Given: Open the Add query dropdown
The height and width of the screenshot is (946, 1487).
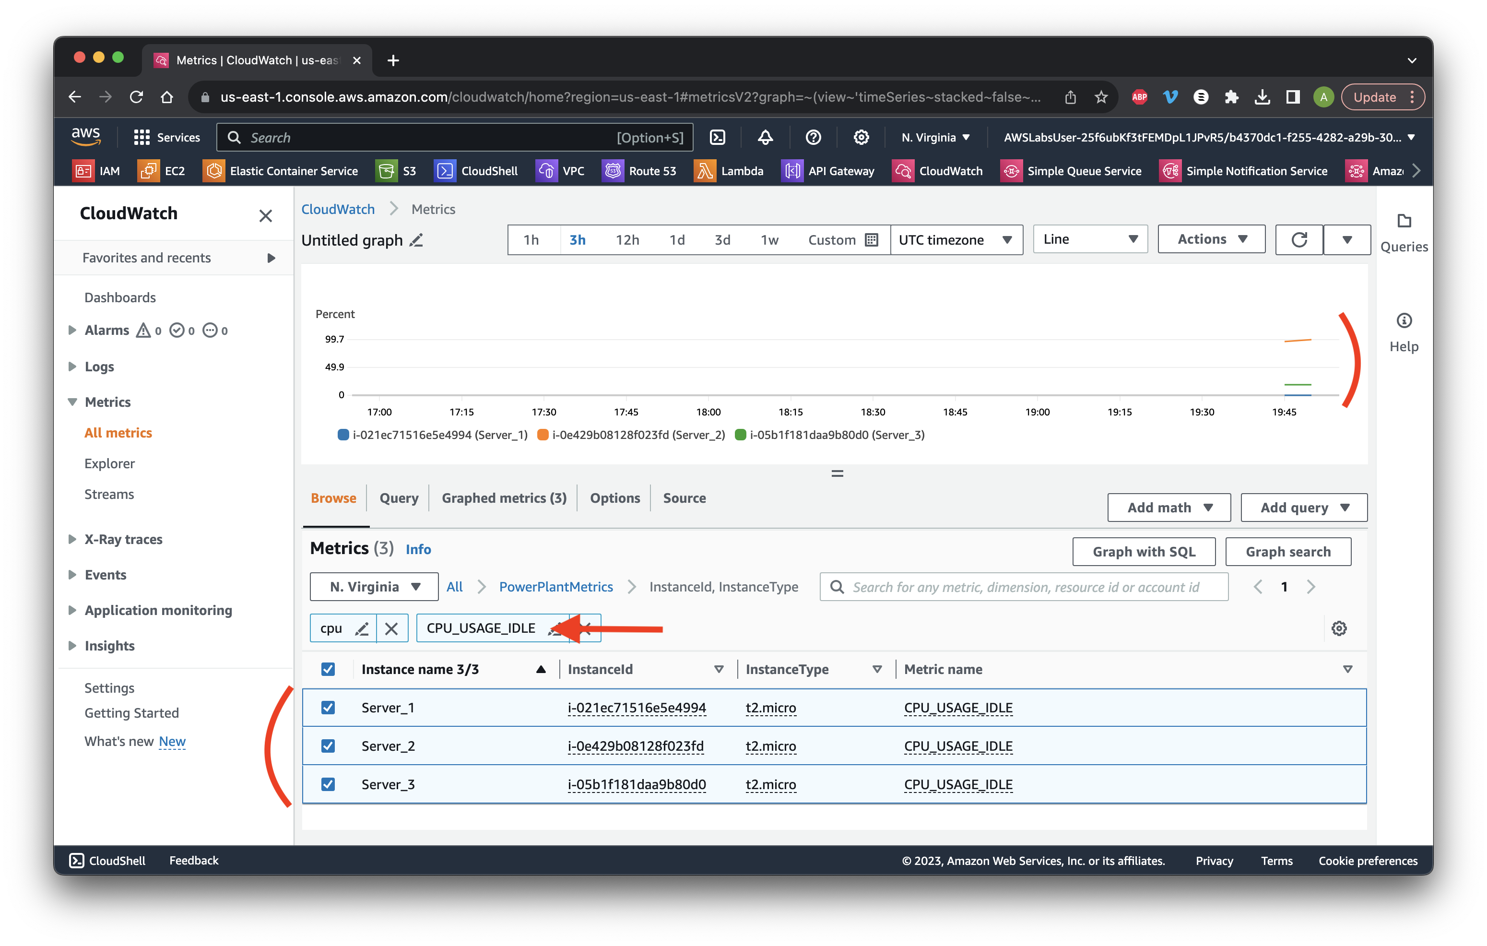Looking at the screenshot, I should point(1304,508).
